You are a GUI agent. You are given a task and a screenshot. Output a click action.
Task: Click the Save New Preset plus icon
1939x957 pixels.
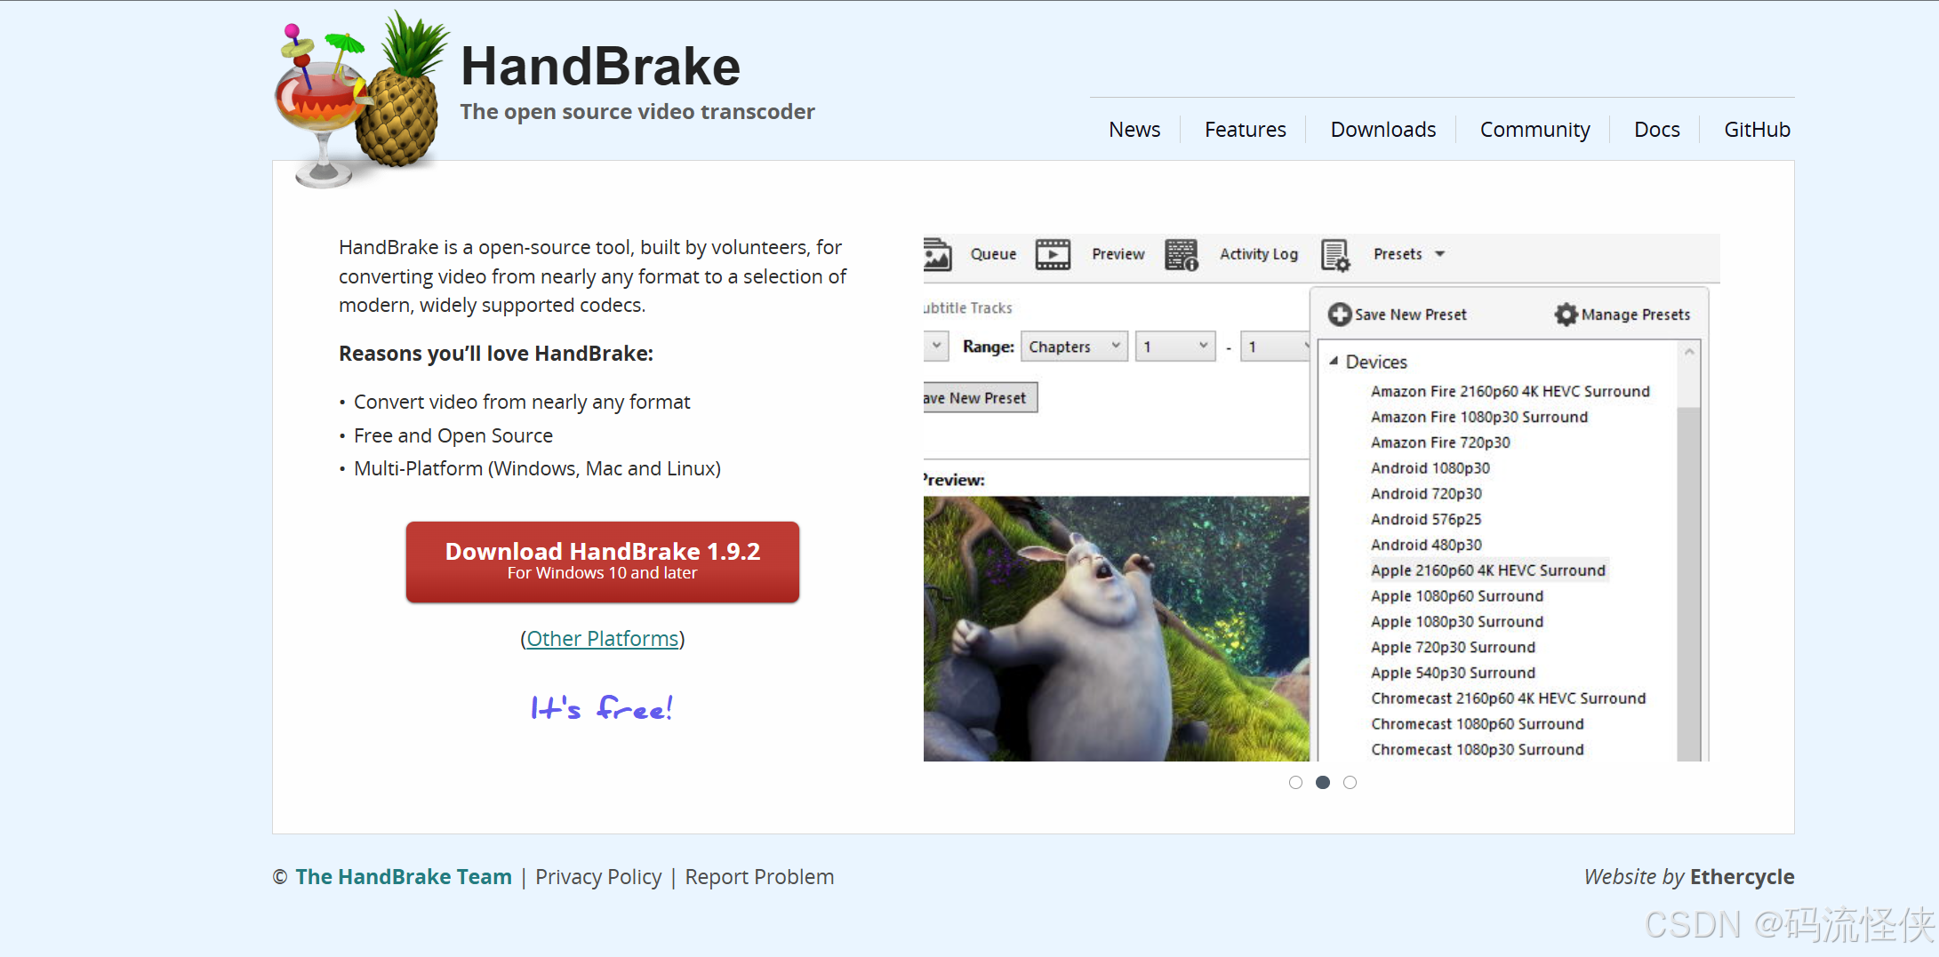click(x=1340, y=315)
